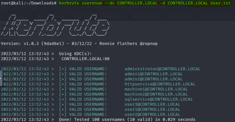Click the --dc flag in the command

(110, 3)
